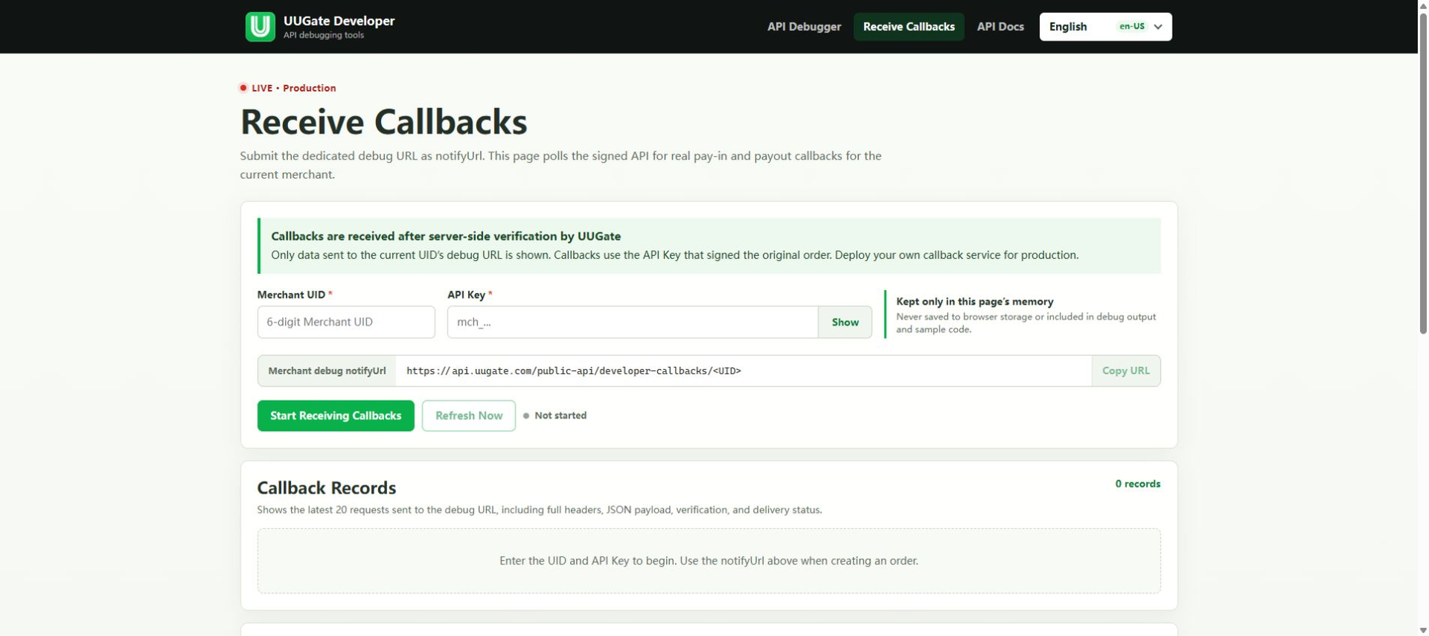This screenshot has width=1429, height=636.
Task: Click 'Kept only in this page's memory' note
Action: point(974,301)
